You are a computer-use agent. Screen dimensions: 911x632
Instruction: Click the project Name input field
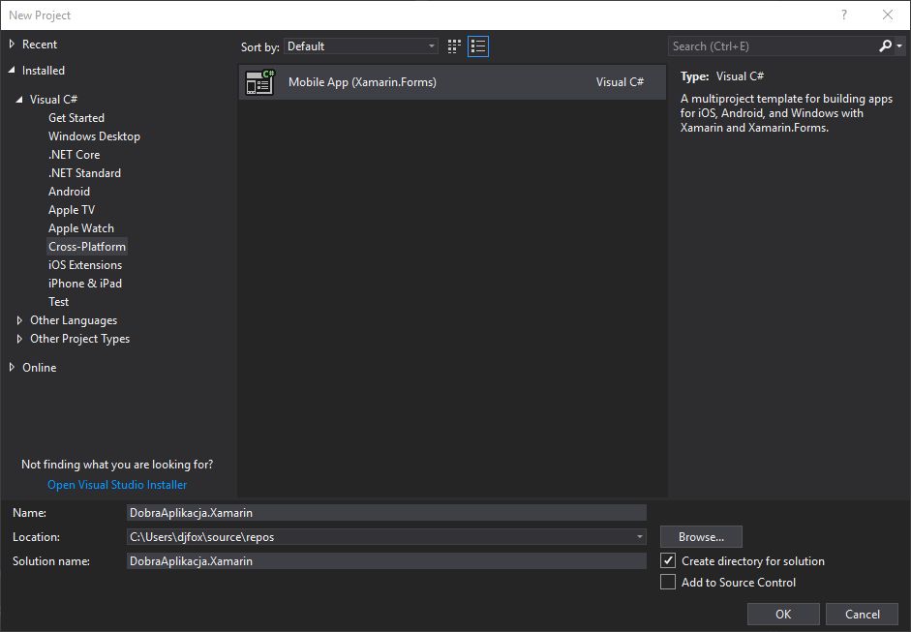(x=385, y=513)
